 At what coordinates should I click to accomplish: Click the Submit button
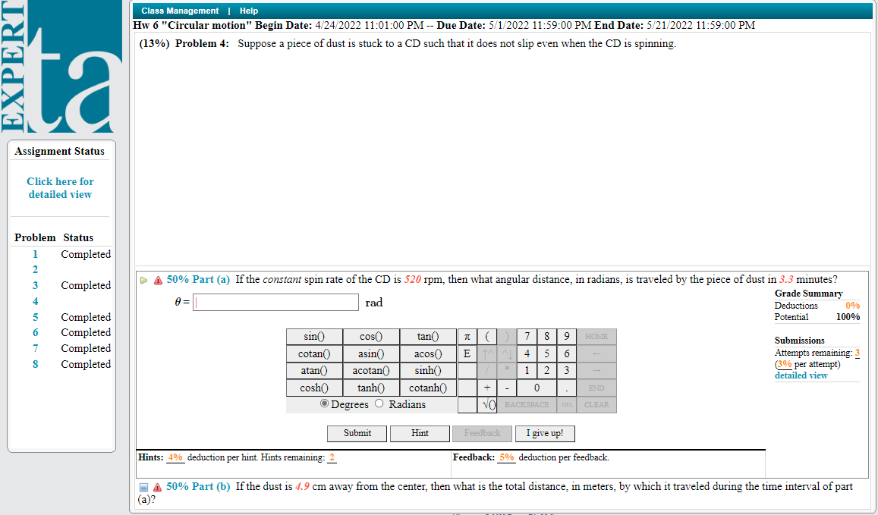pos(357,433)
